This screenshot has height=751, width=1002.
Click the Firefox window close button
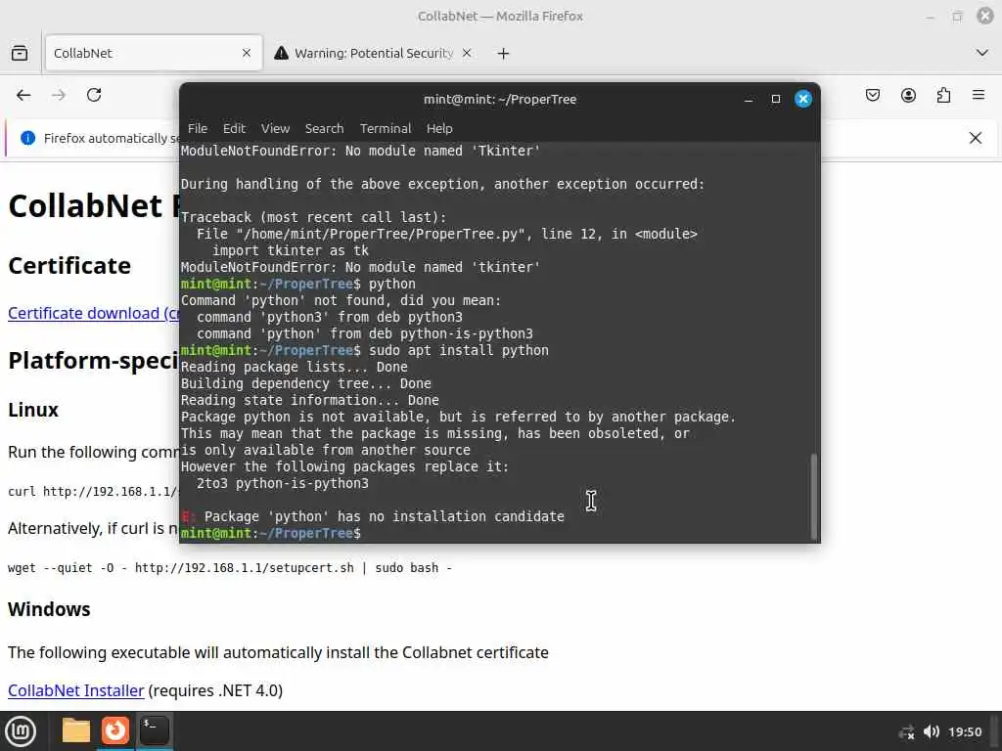click(x=984, y=16)
